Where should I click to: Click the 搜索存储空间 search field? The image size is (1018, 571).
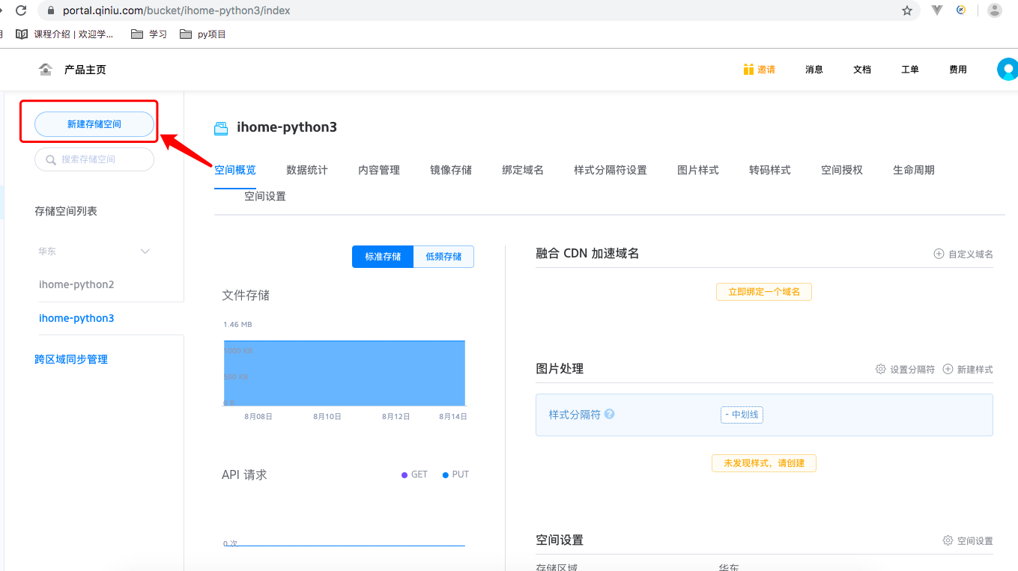pos(94,159)
